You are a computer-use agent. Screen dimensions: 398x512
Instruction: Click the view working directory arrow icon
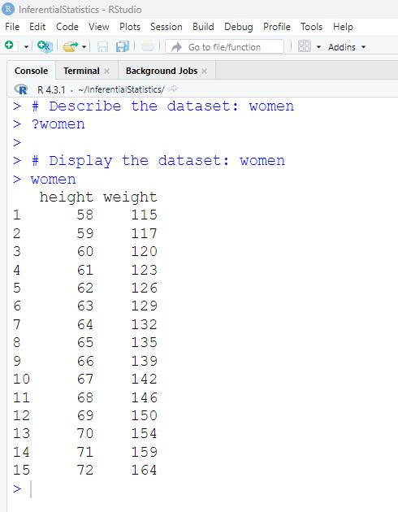click(x=172, y=89)
